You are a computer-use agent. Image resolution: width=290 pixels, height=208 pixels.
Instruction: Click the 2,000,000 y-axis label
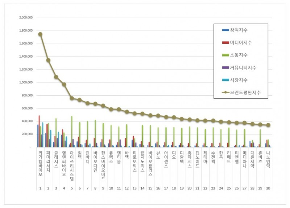click(26, 17)
